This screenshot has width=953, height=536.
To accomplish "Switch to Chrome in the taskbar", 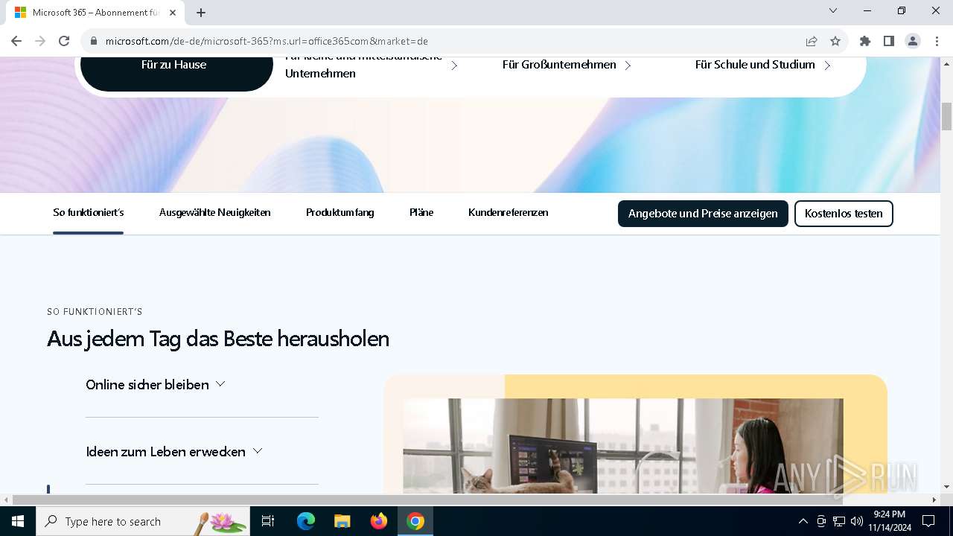I will coord(415,521).
